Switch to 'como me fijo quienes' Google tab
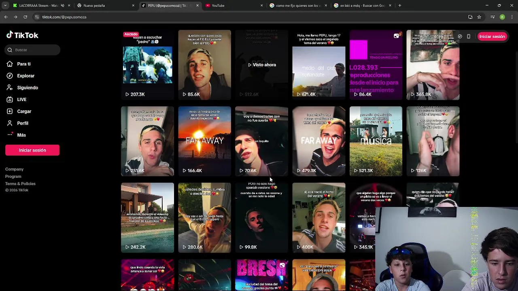Image resolution: width=518 pixels, height=291 pixels. tap(298, 6)
